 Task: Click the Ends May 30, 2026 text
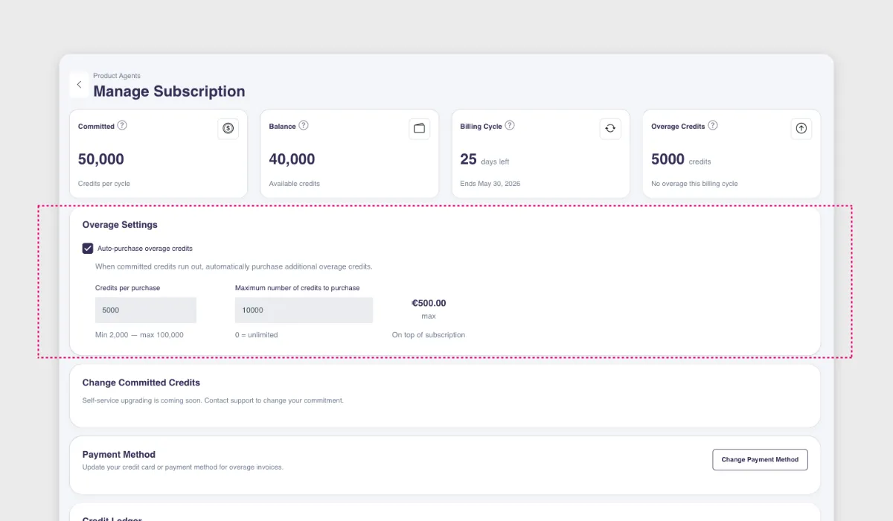click(490, 184)
